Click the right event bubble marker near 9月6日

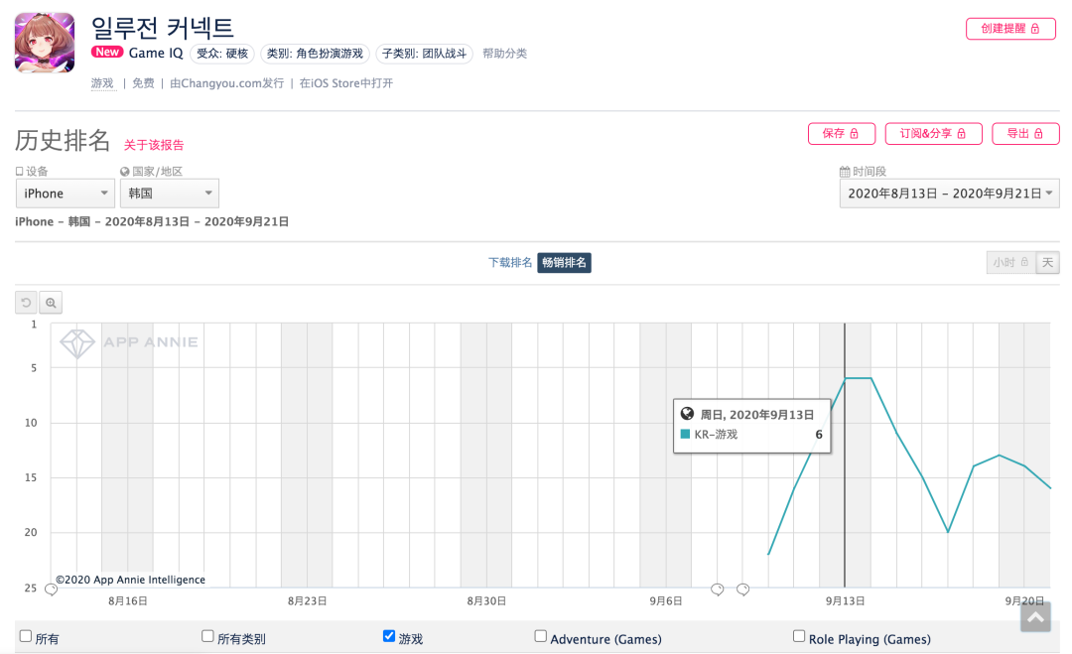click(742, 589)
